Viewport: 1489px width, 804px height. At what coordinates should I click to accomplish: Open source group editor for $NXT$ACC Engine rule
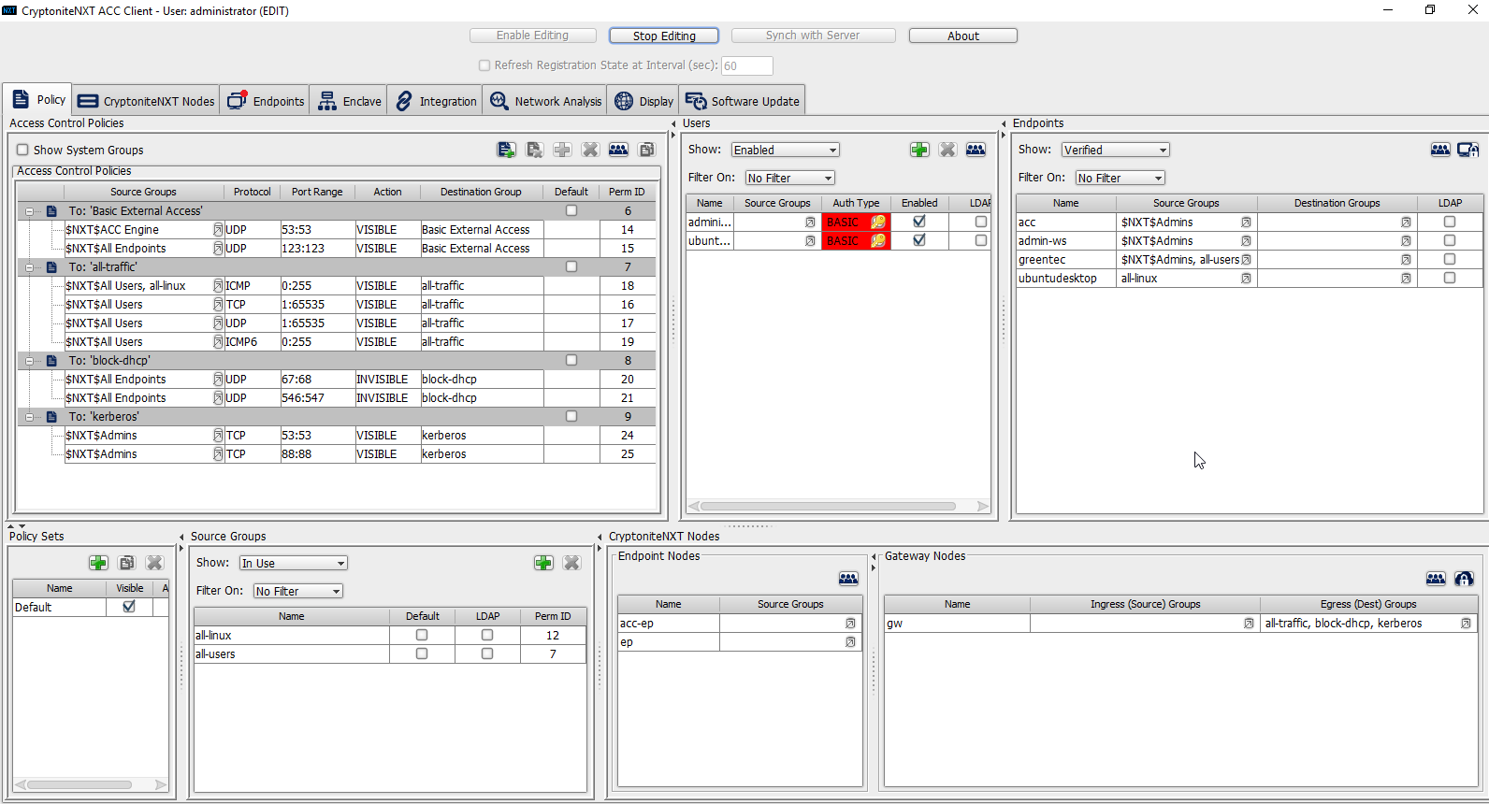218,230
